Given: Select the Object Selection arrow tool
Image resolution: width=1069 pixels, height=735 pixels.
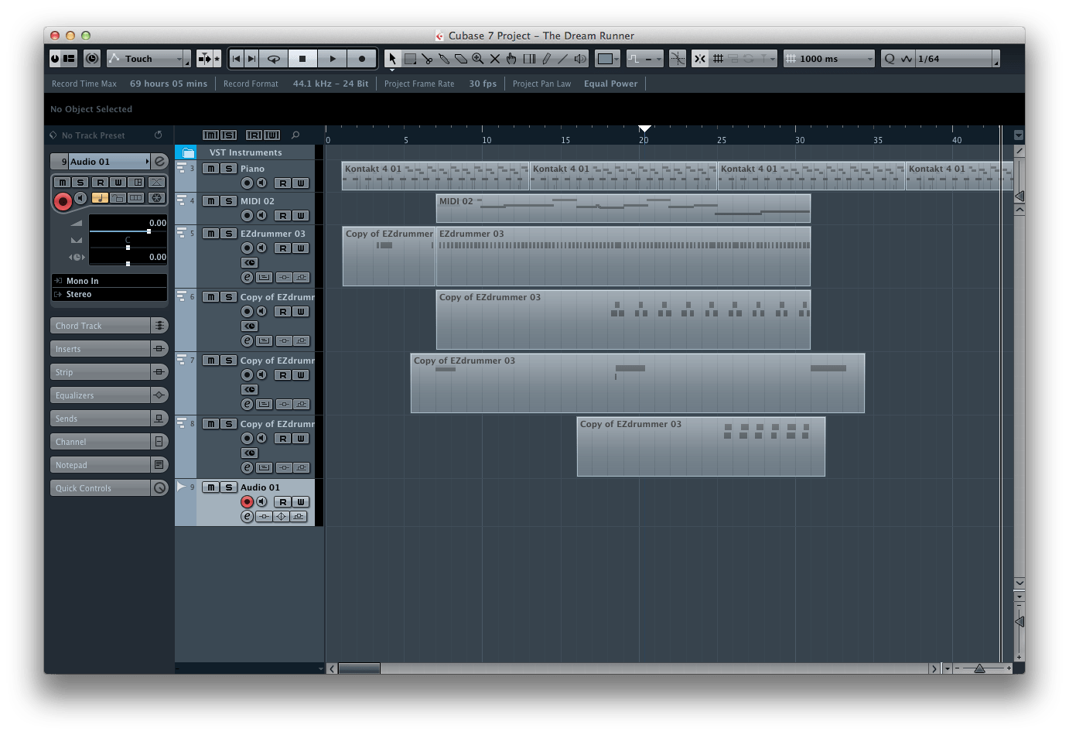Looking at the screenshot, I should click(x=392, y=59).
